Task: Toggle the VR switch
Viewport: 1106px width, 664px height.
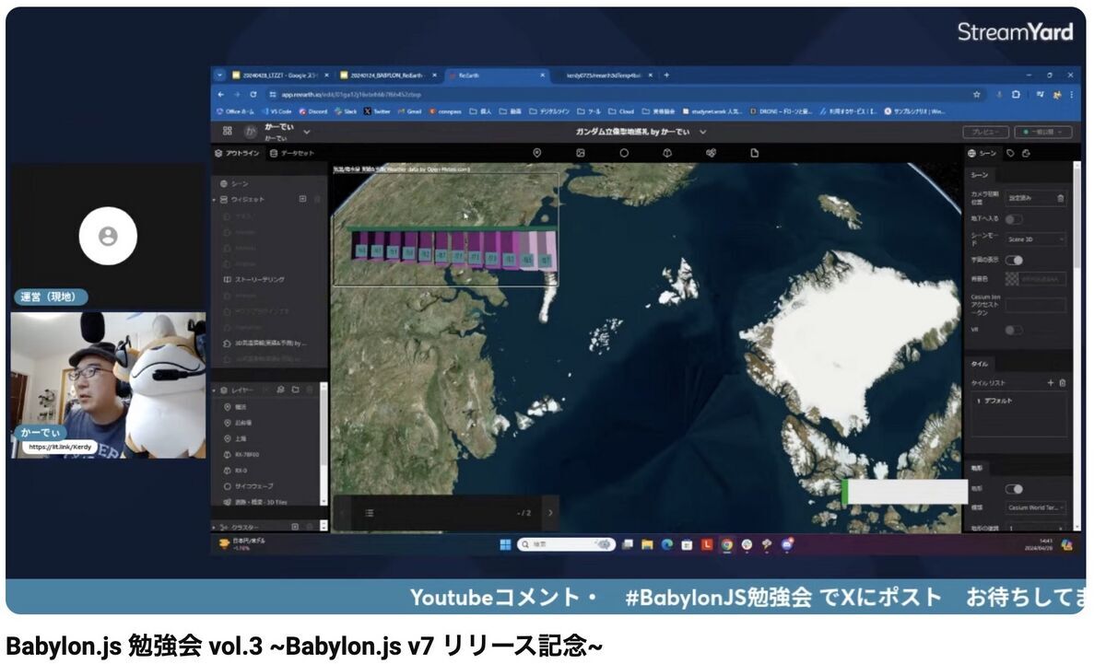Action: coord(1014,329)
